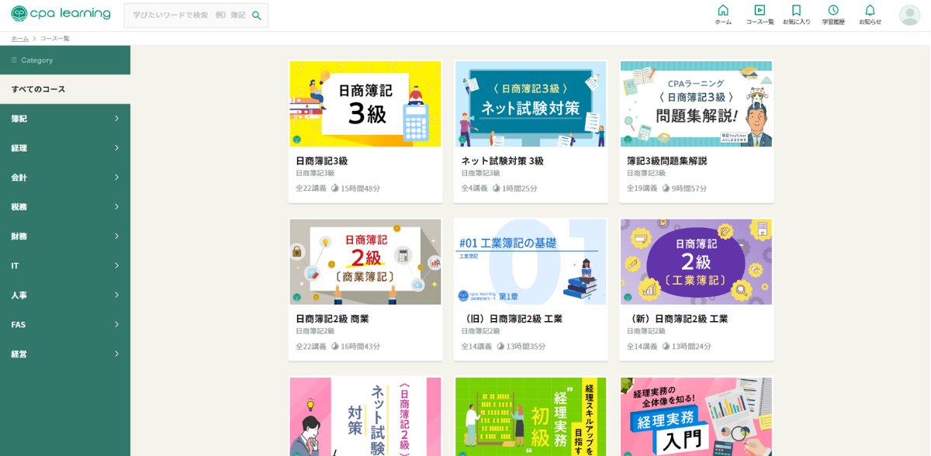The width and height of the screenshot is (931, 456).
Task: Click the 1時間25分 duration text
Action: pos(520,188)
